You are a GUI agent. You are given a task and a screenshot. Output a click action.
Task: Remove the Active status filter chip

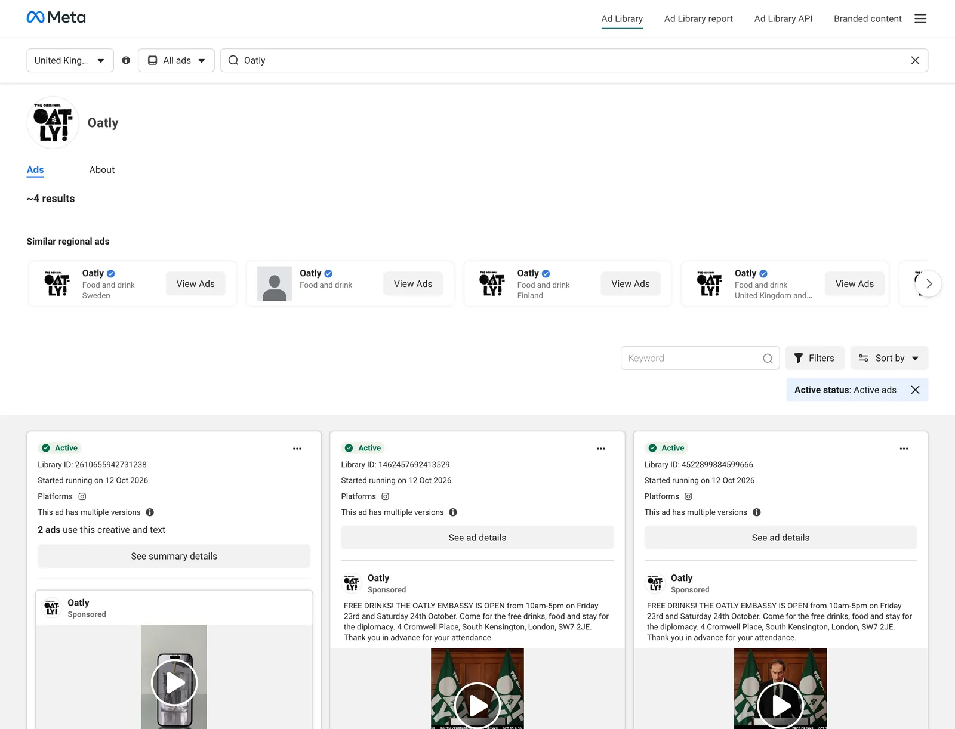(x=915, y=390)
